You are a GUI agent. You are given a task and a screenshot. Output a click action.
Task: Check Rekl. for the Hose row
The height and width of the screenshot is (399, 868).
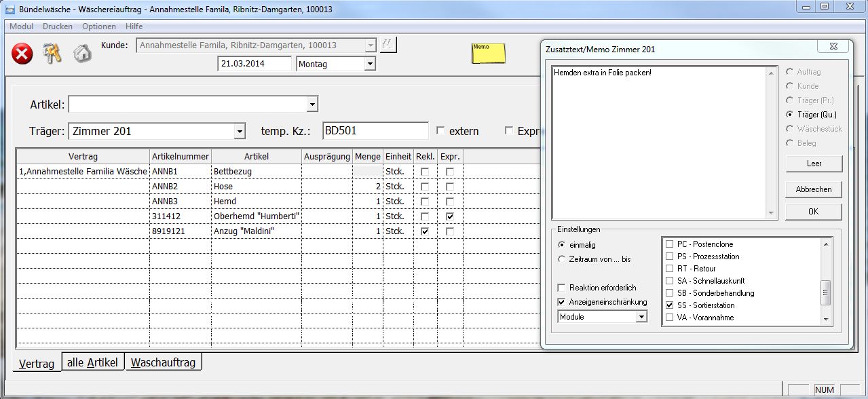pyautogui.click(x=425, y=187)
